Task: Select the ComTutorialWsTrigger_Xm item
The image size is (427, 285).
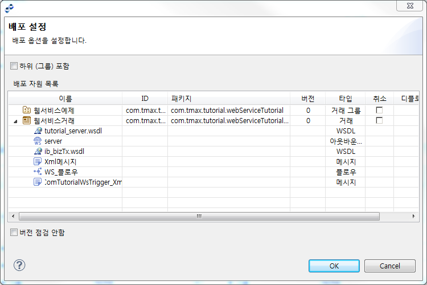Action: (83, 182)
